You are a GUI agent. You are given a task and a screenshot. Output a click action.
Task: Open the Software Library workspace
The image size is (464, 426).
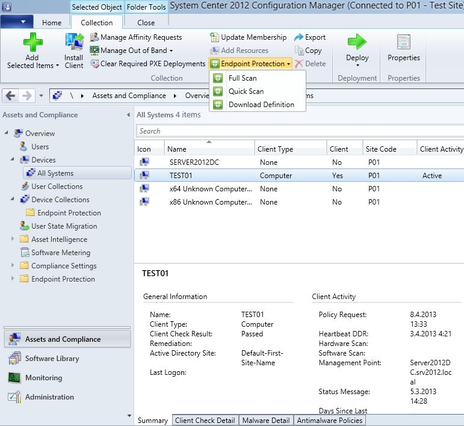(x=67, y=359)
